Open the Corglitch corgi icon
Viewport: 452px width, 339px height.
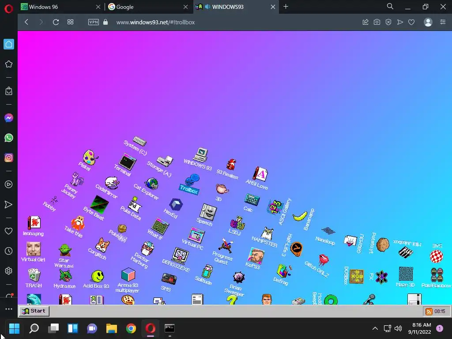(102, 245)
